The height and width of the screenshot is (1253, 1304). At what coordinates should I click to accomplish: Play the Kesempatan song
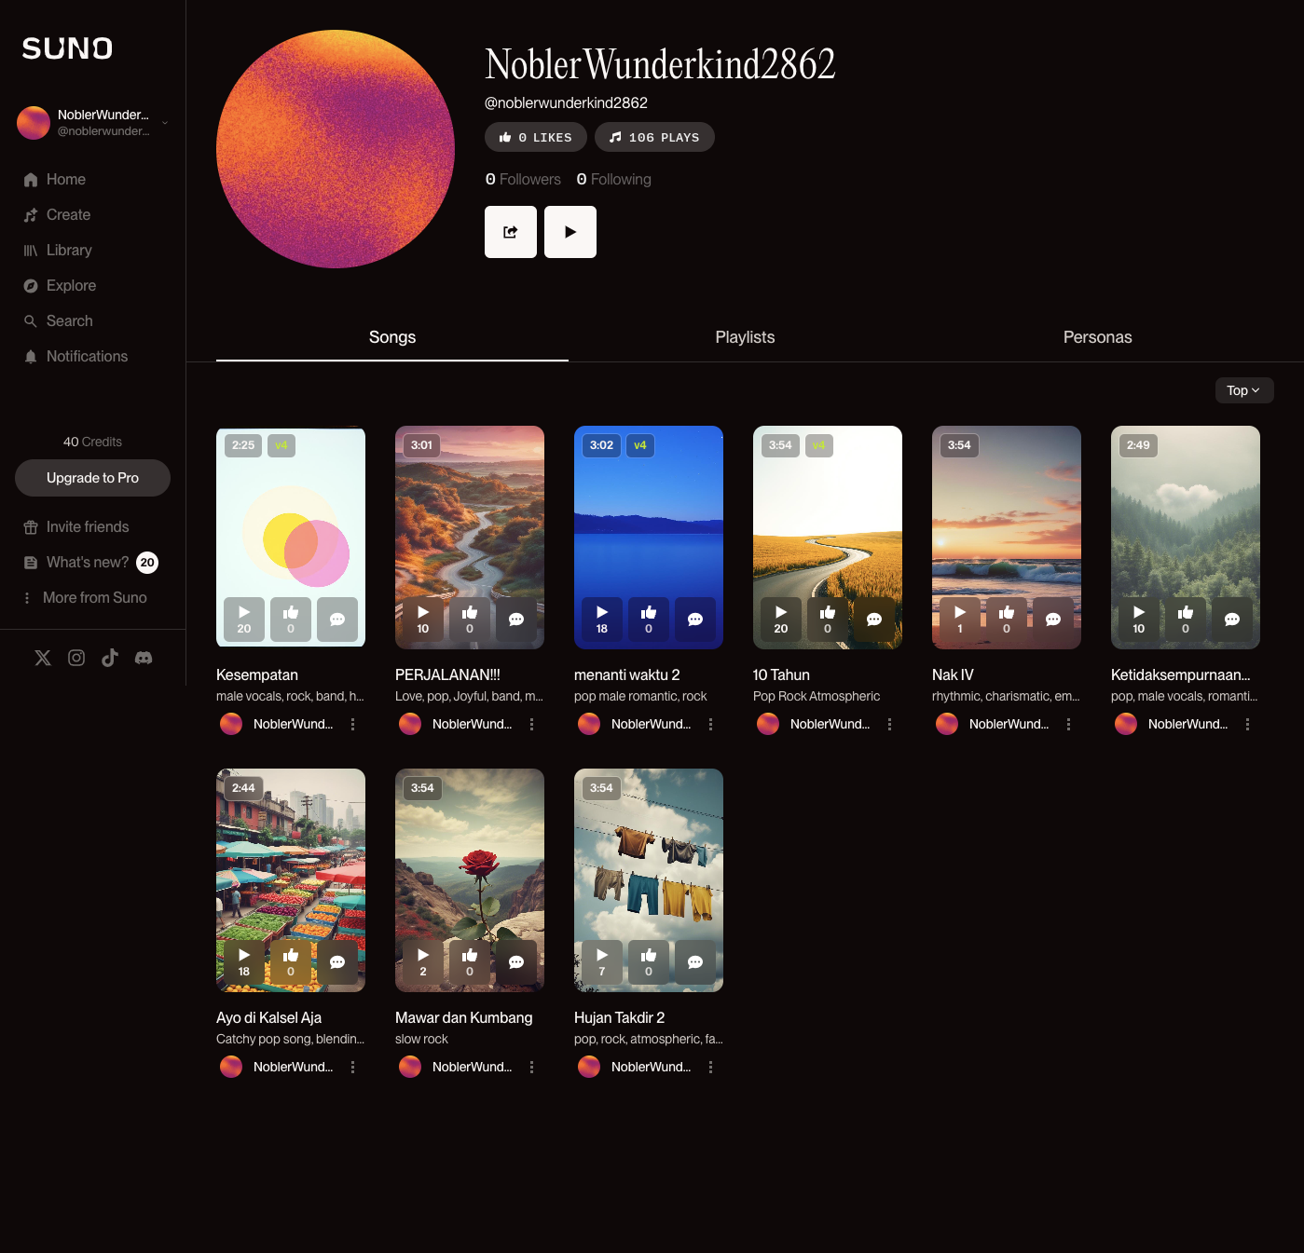(x=244, y=619)
